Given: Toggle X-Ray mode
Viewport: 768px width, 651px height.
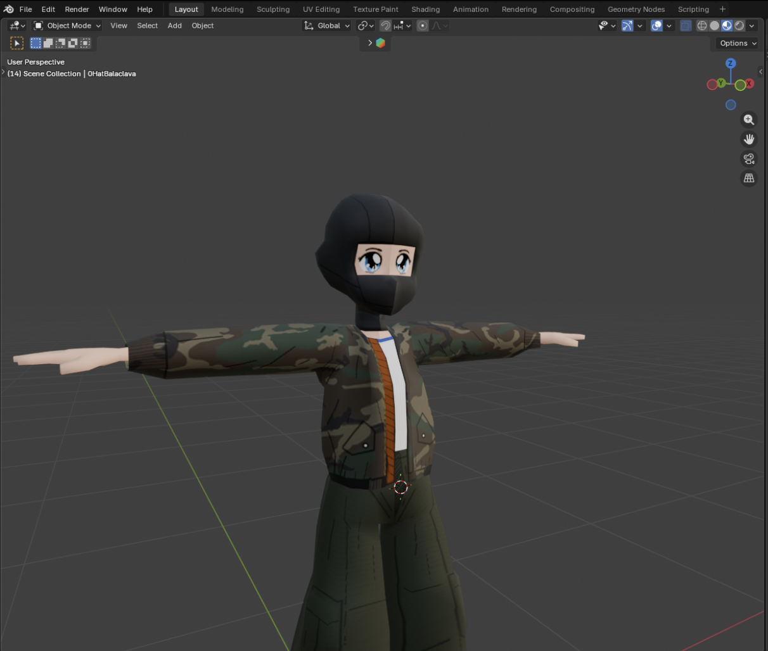Looking at the screenshot, I should (x=685, y=25).
